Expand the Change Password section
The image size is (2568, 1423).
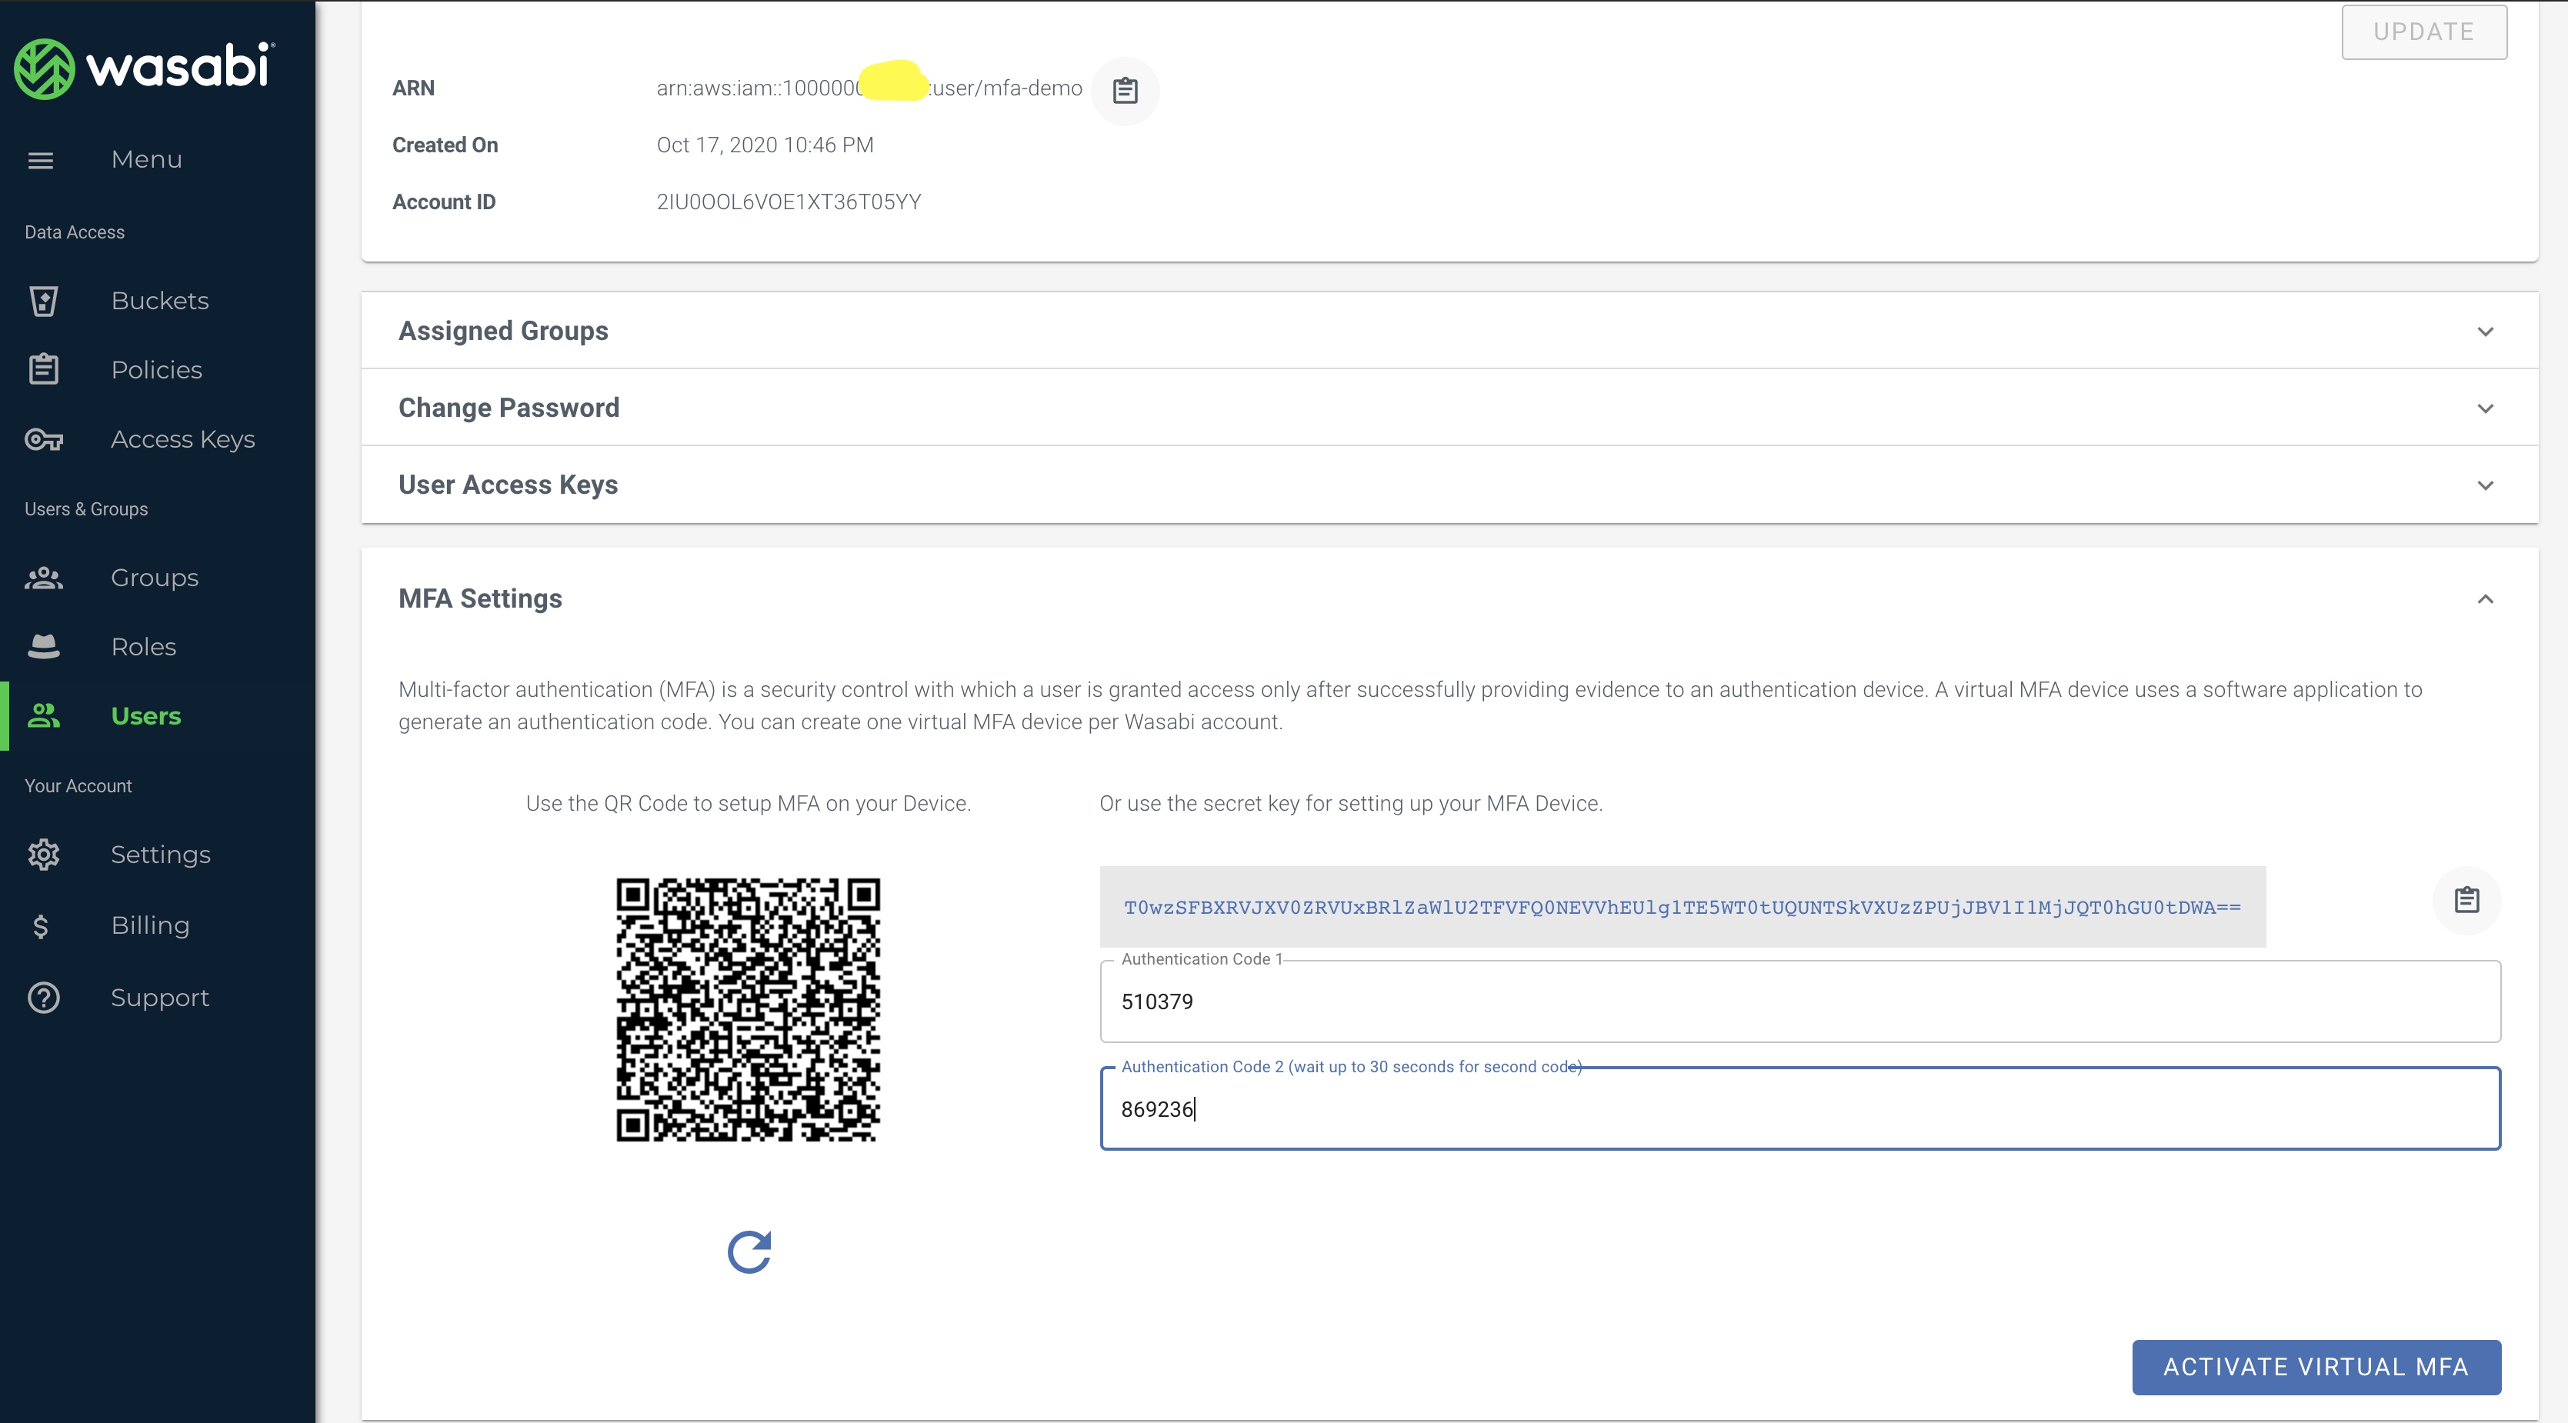point(1449,408)
